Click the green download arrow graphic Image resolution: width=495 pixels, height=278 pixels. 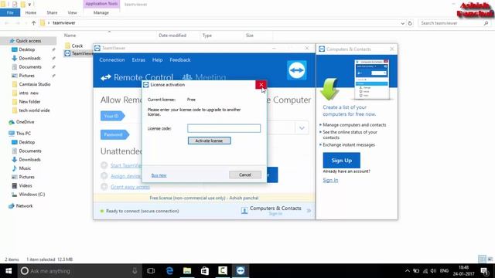[329, 90]
